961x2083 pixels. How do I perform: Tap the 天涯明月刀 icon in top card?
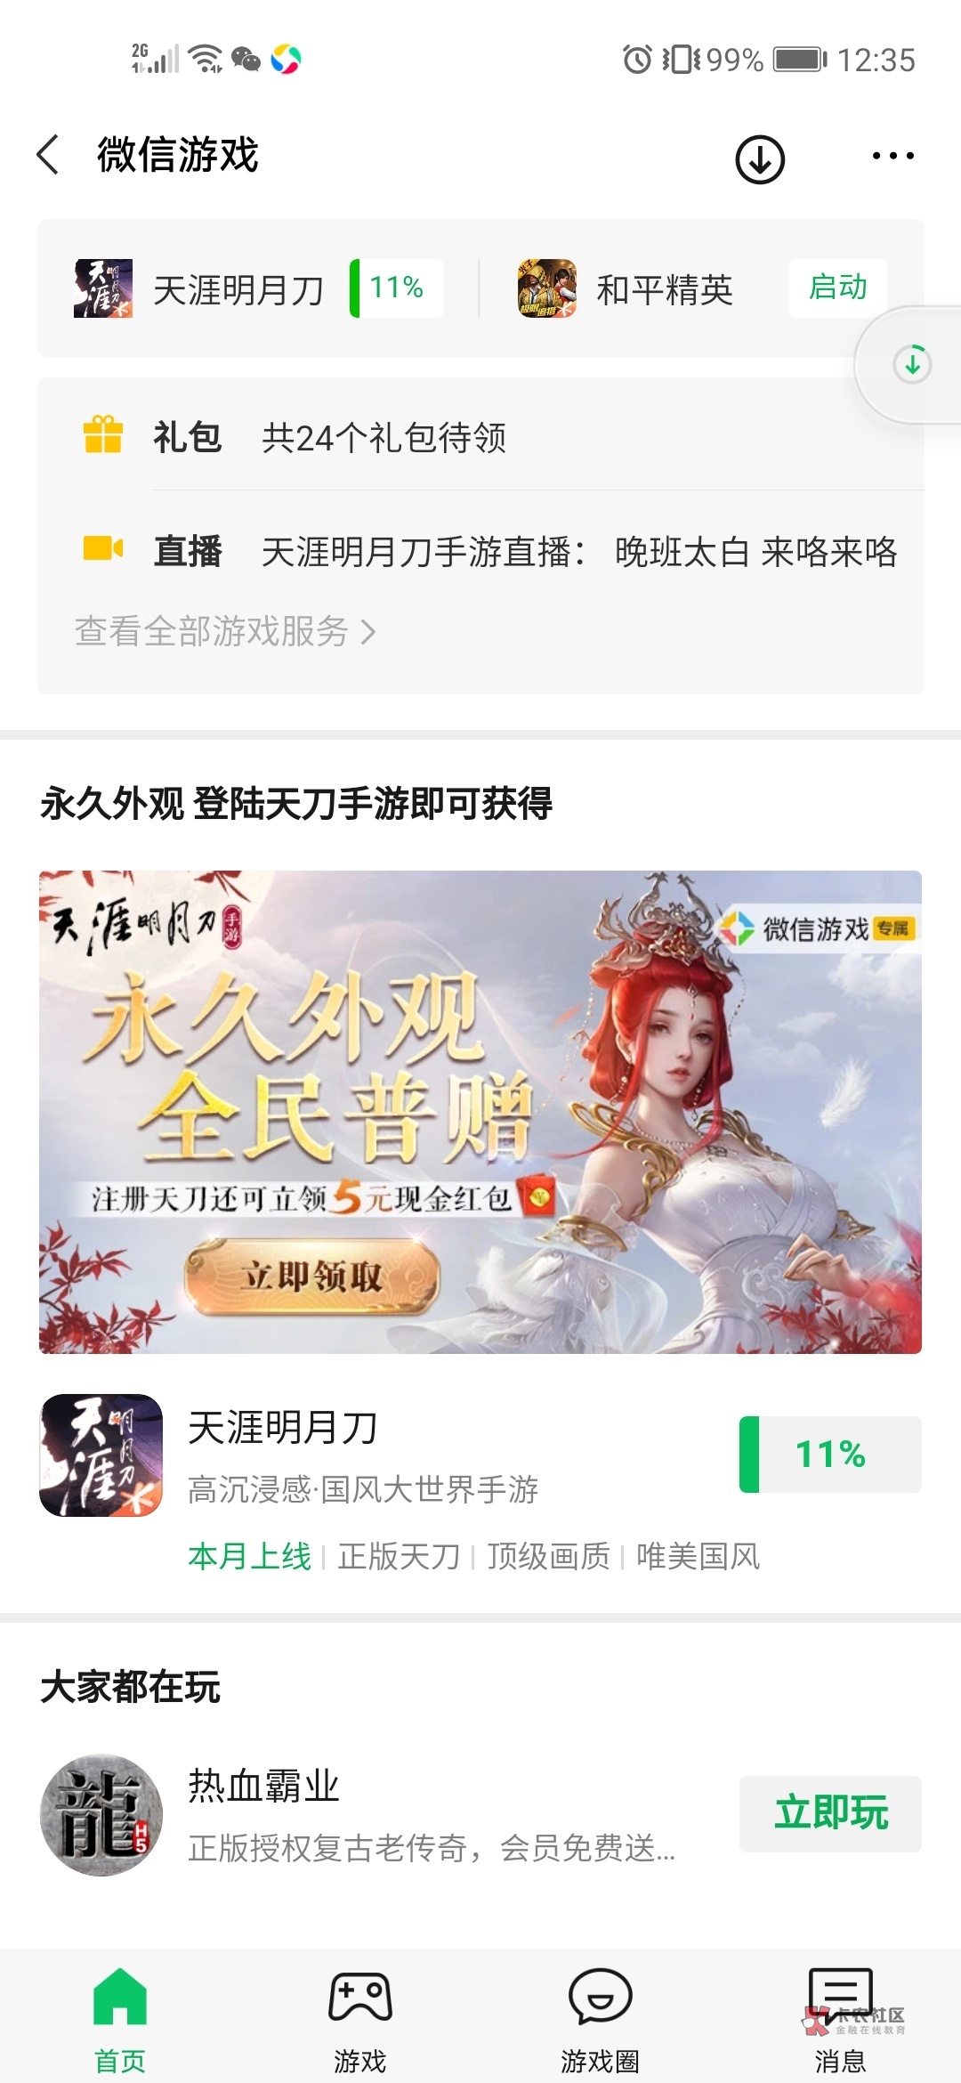tap(103, 288)
